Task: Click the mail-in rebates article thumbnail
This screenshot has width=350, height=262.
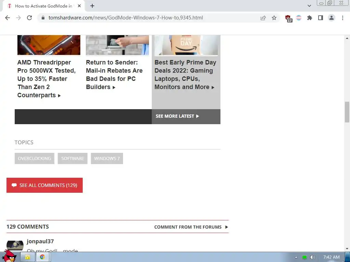Action: pyautogui.click(x=118, y=45)
